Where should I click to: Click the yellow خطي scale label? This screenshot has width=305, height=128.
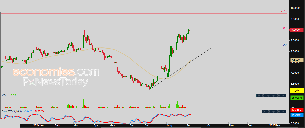297,90
